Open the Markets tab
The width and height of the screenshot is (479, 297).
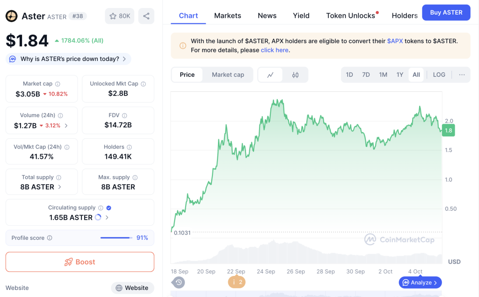point(227,15)
